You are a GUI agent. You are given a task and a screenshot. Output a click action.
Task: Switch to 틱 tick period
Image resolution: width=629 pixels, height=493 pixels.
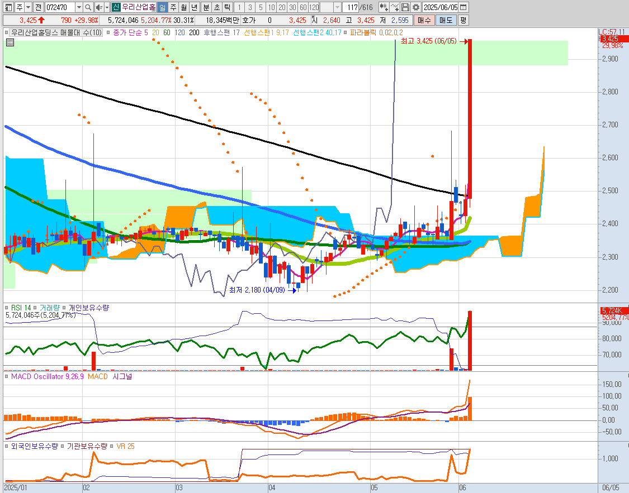coord(227,7)
